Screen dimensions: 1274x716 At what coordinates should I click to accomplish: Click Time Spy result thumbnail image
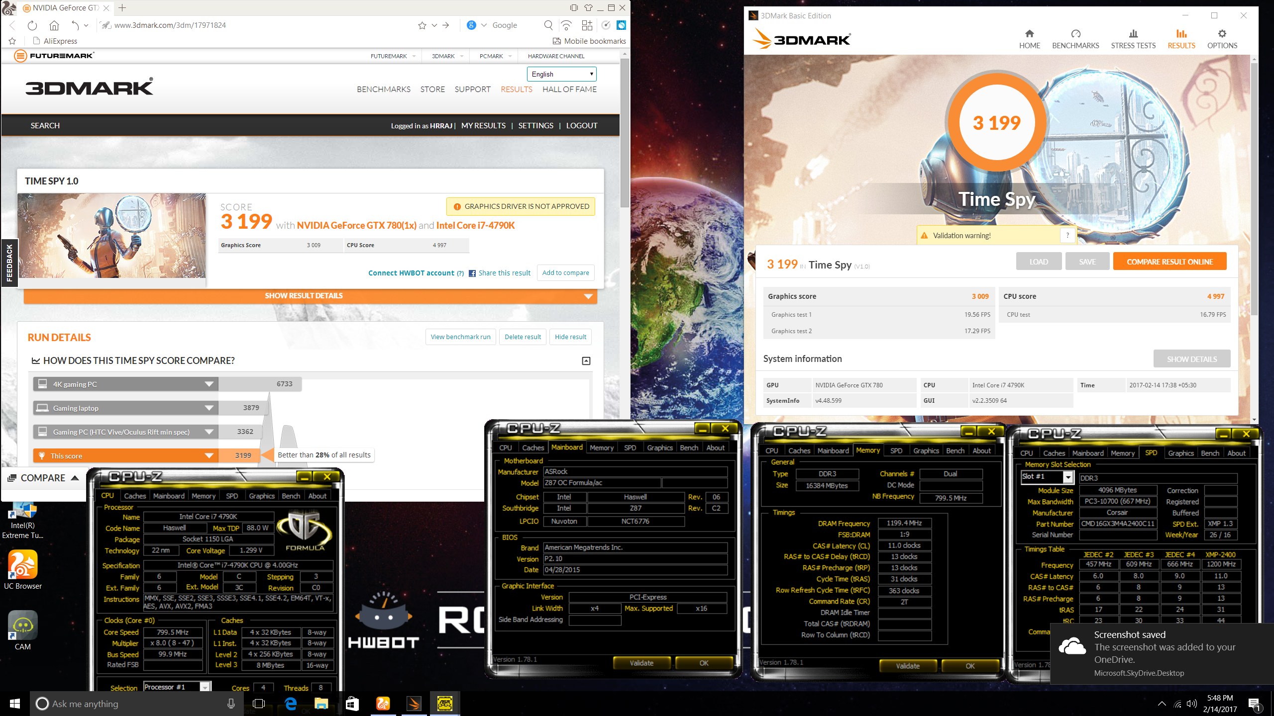111,236
